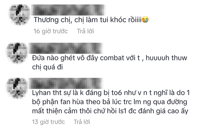Reply to the 13 giờ trước comment
This screenshot has width=214, height=136.
[82, 122]
